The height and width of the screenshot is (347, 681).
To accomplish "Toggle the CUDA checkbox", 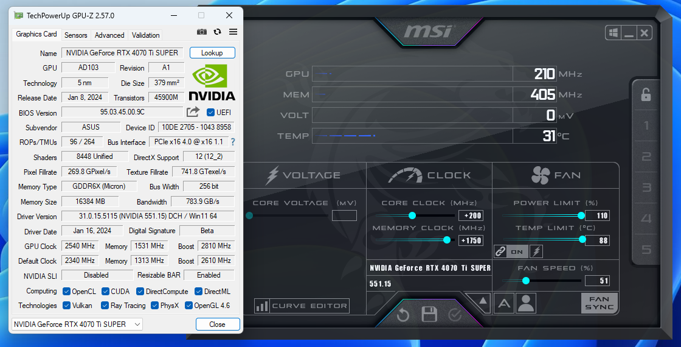I will 105,292.
